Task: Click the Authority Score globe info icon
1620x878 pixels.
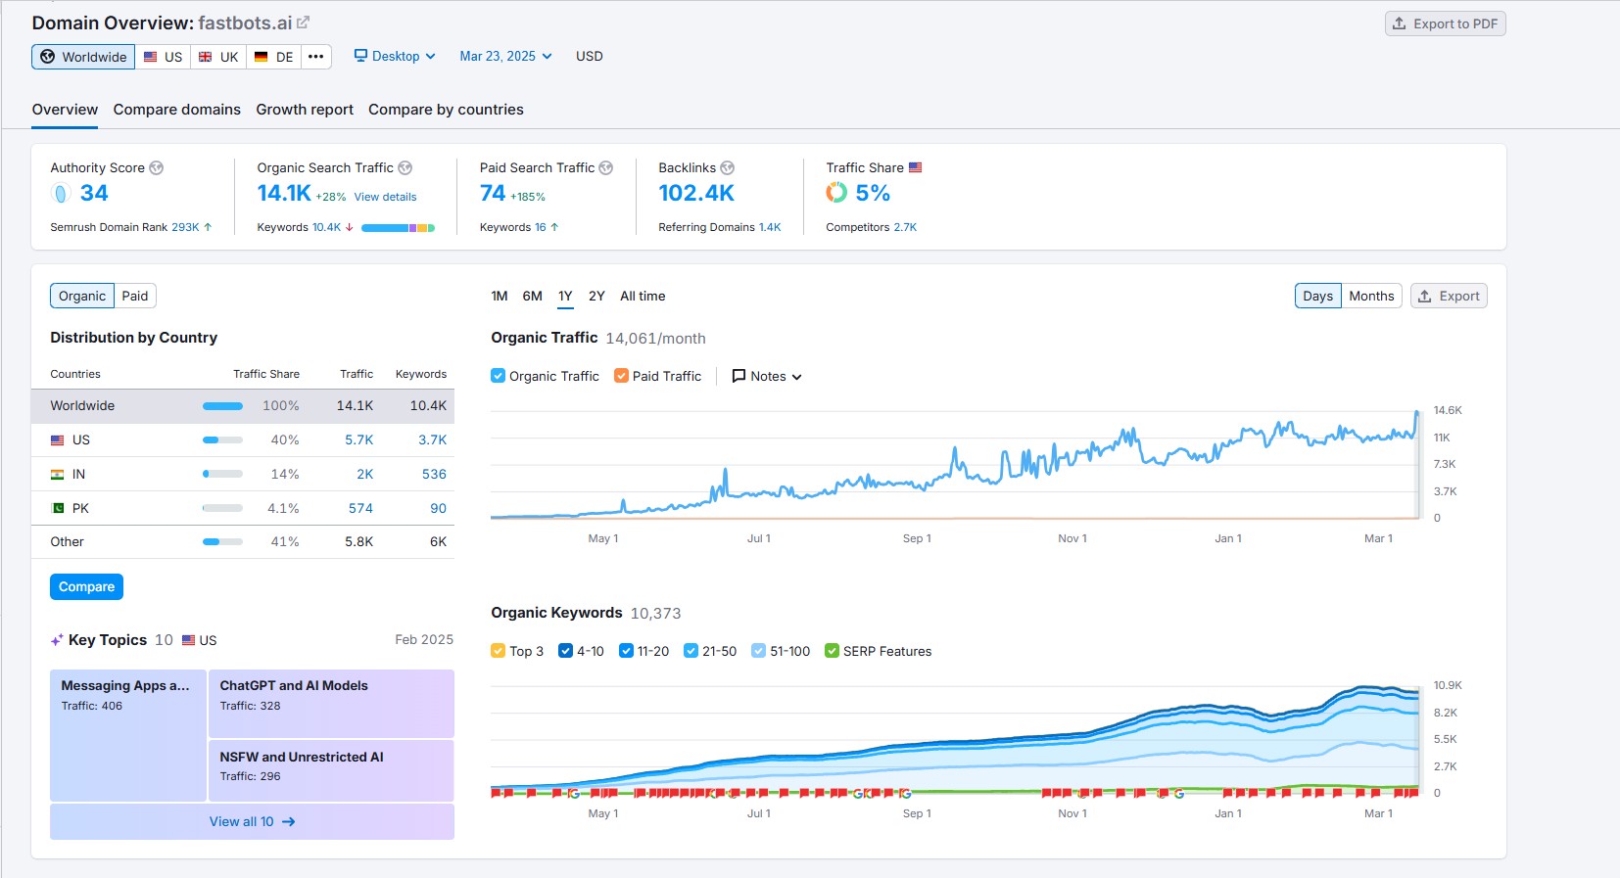Action: (x=157, y=168)
